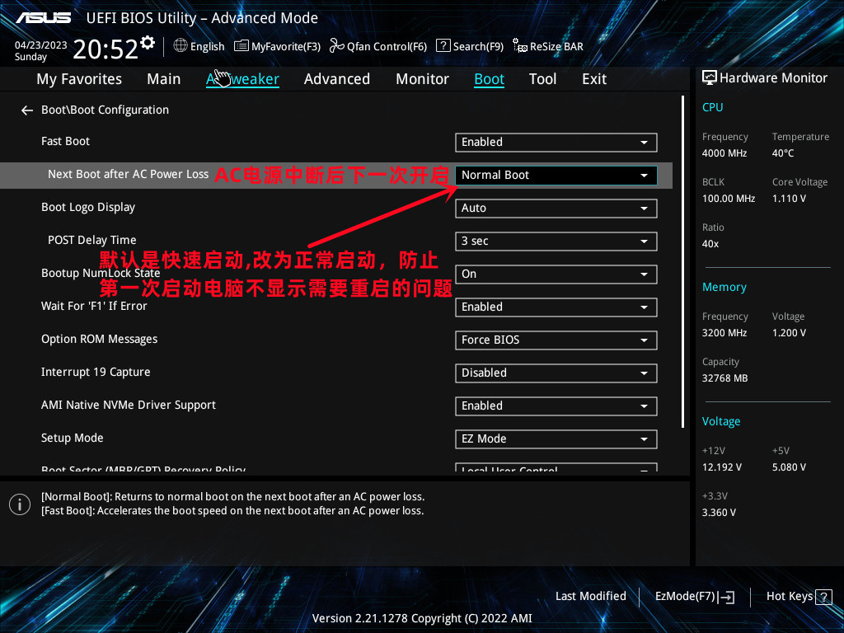Image resolution: width=844 pixels, height=633 pixels.
Task: Click the 3.360 V reading
Action: (719, 513)
